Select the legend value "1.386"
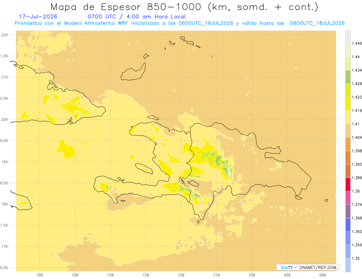 357,178
